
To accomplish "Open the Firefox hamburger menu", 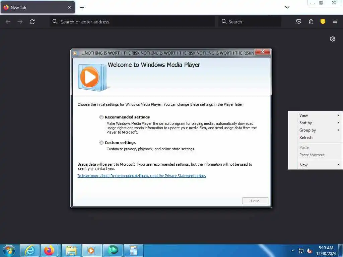I will coord(335,21).
